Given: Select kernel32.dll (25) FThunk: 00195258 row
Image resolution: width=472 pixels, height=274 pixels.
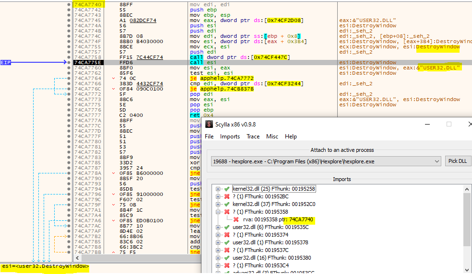Looking at the screenshot, I should tap(273, 189).
